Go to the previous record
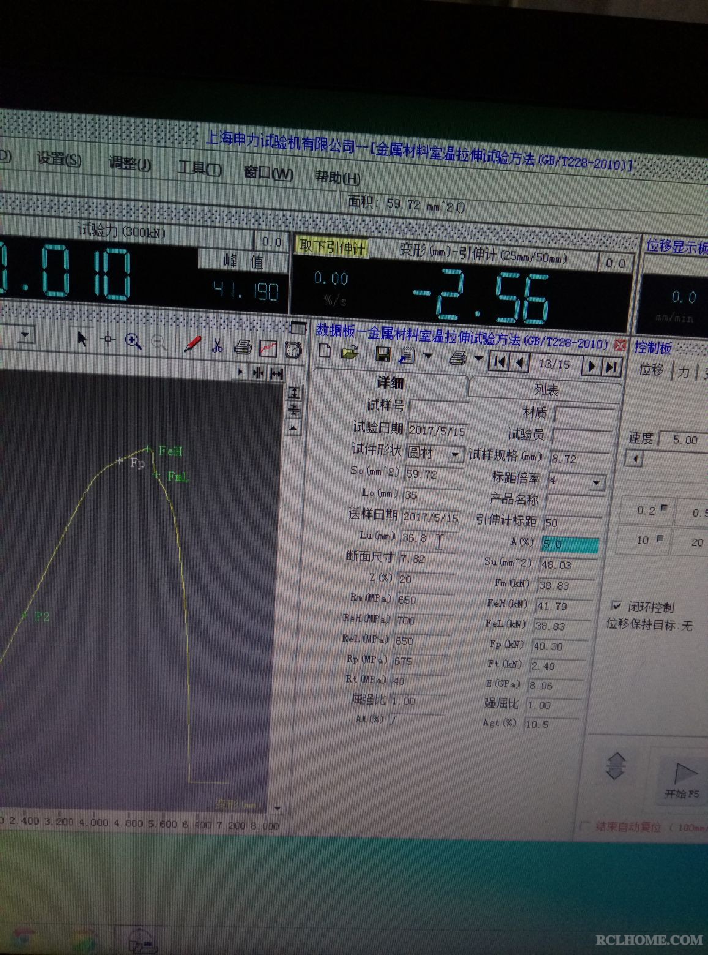Image resolution: width=708 pixels, height=955 pixels. 520,362
